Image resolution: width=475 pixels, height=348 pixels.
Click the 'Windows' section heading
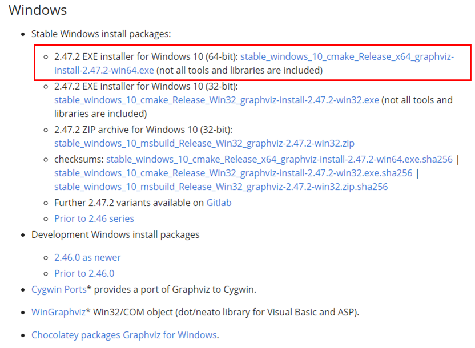(38, 10)
